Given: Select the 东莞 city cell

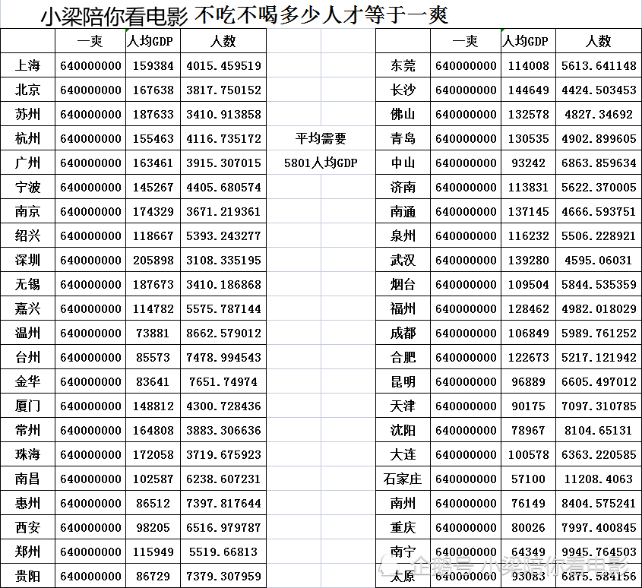Looking at the screenshot, I should click(403, 65).
